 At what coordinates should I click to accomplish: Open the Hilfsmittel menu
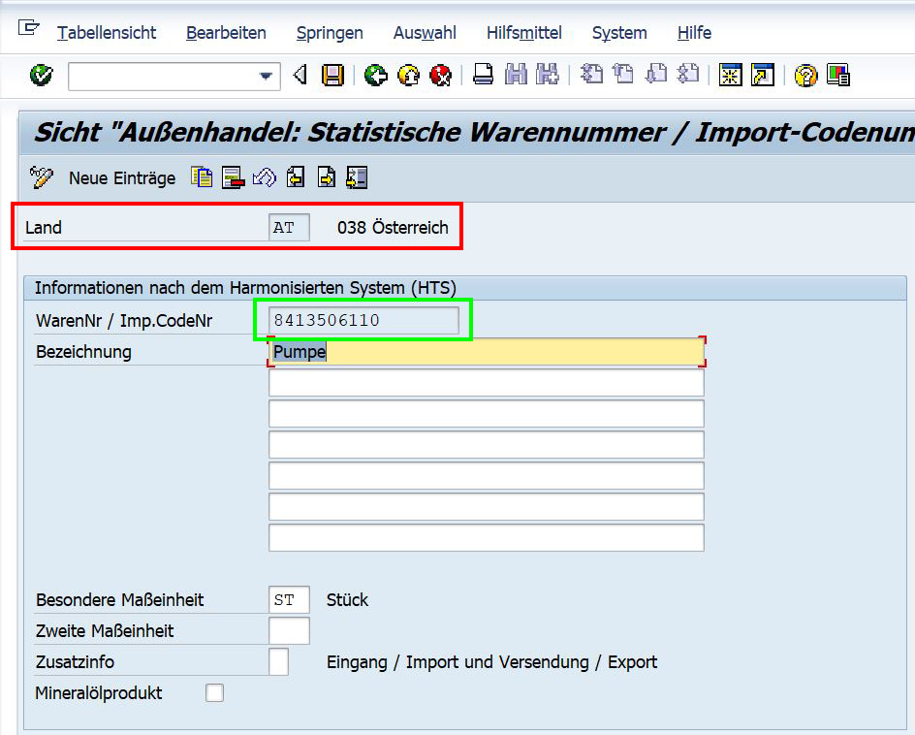[x=523, y=33]
